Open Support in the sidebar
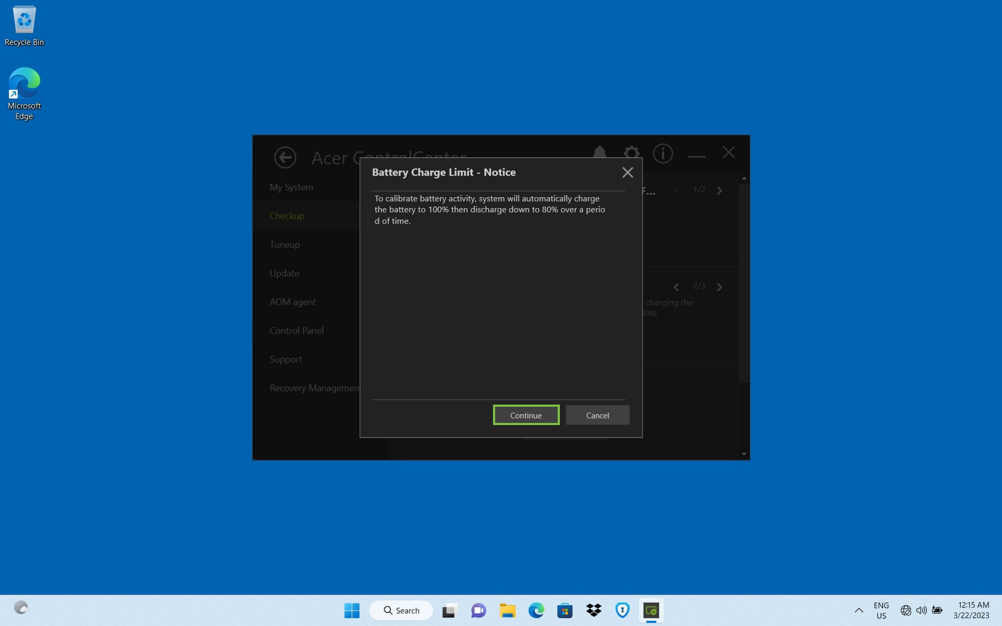 285,359
